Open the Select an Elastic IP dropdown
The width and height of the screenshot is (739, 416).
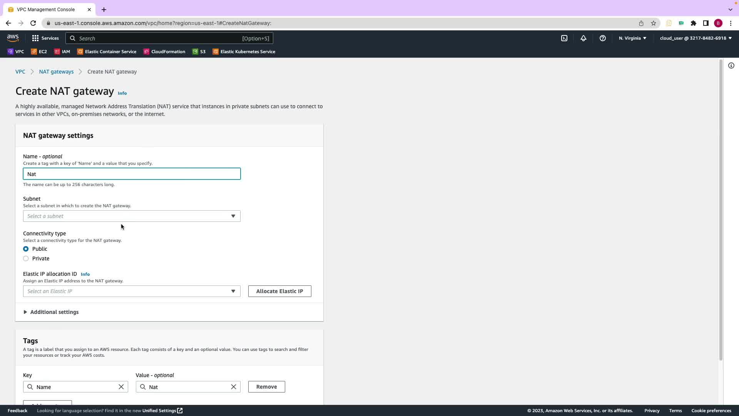132,291
